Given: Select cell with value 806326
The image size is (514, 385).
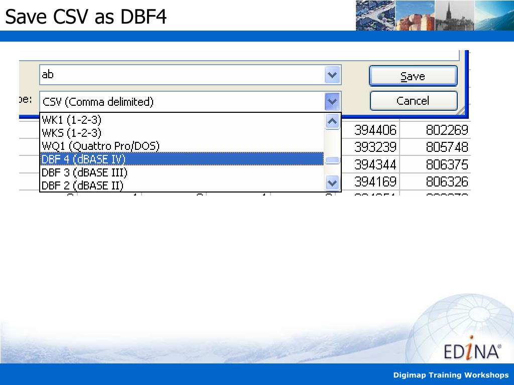Looking at the screenshot, I should (436, 181).
